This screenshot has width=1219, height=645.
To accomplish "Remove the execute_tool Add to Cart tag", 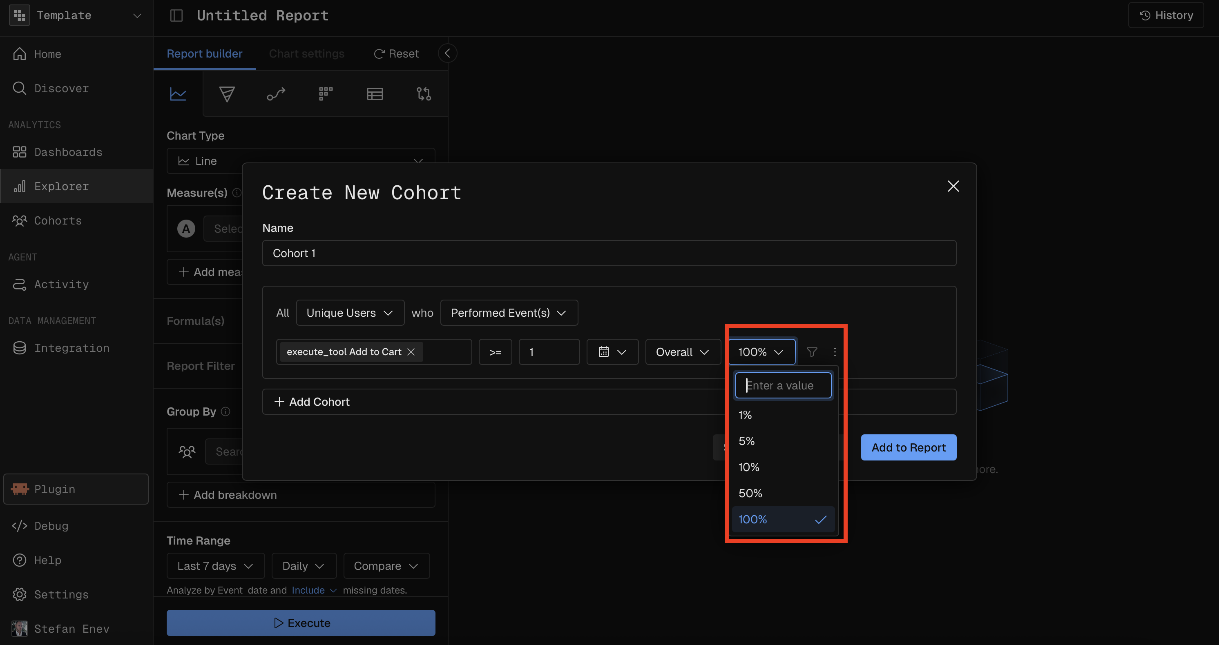I will 411,352.
